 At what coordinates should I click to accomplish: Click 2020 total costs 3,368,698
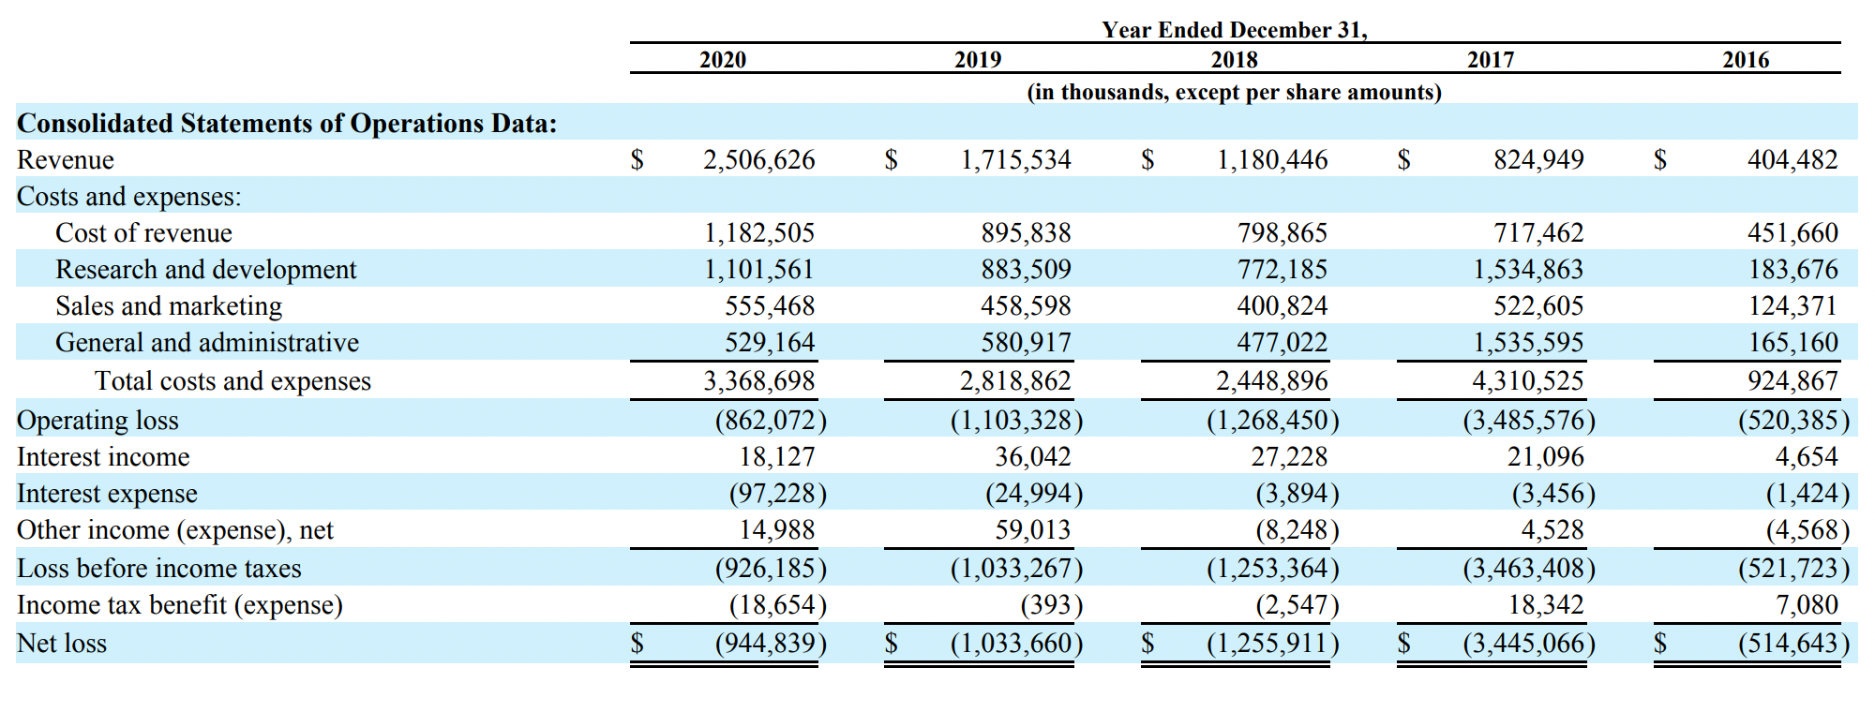pos(759,381)
